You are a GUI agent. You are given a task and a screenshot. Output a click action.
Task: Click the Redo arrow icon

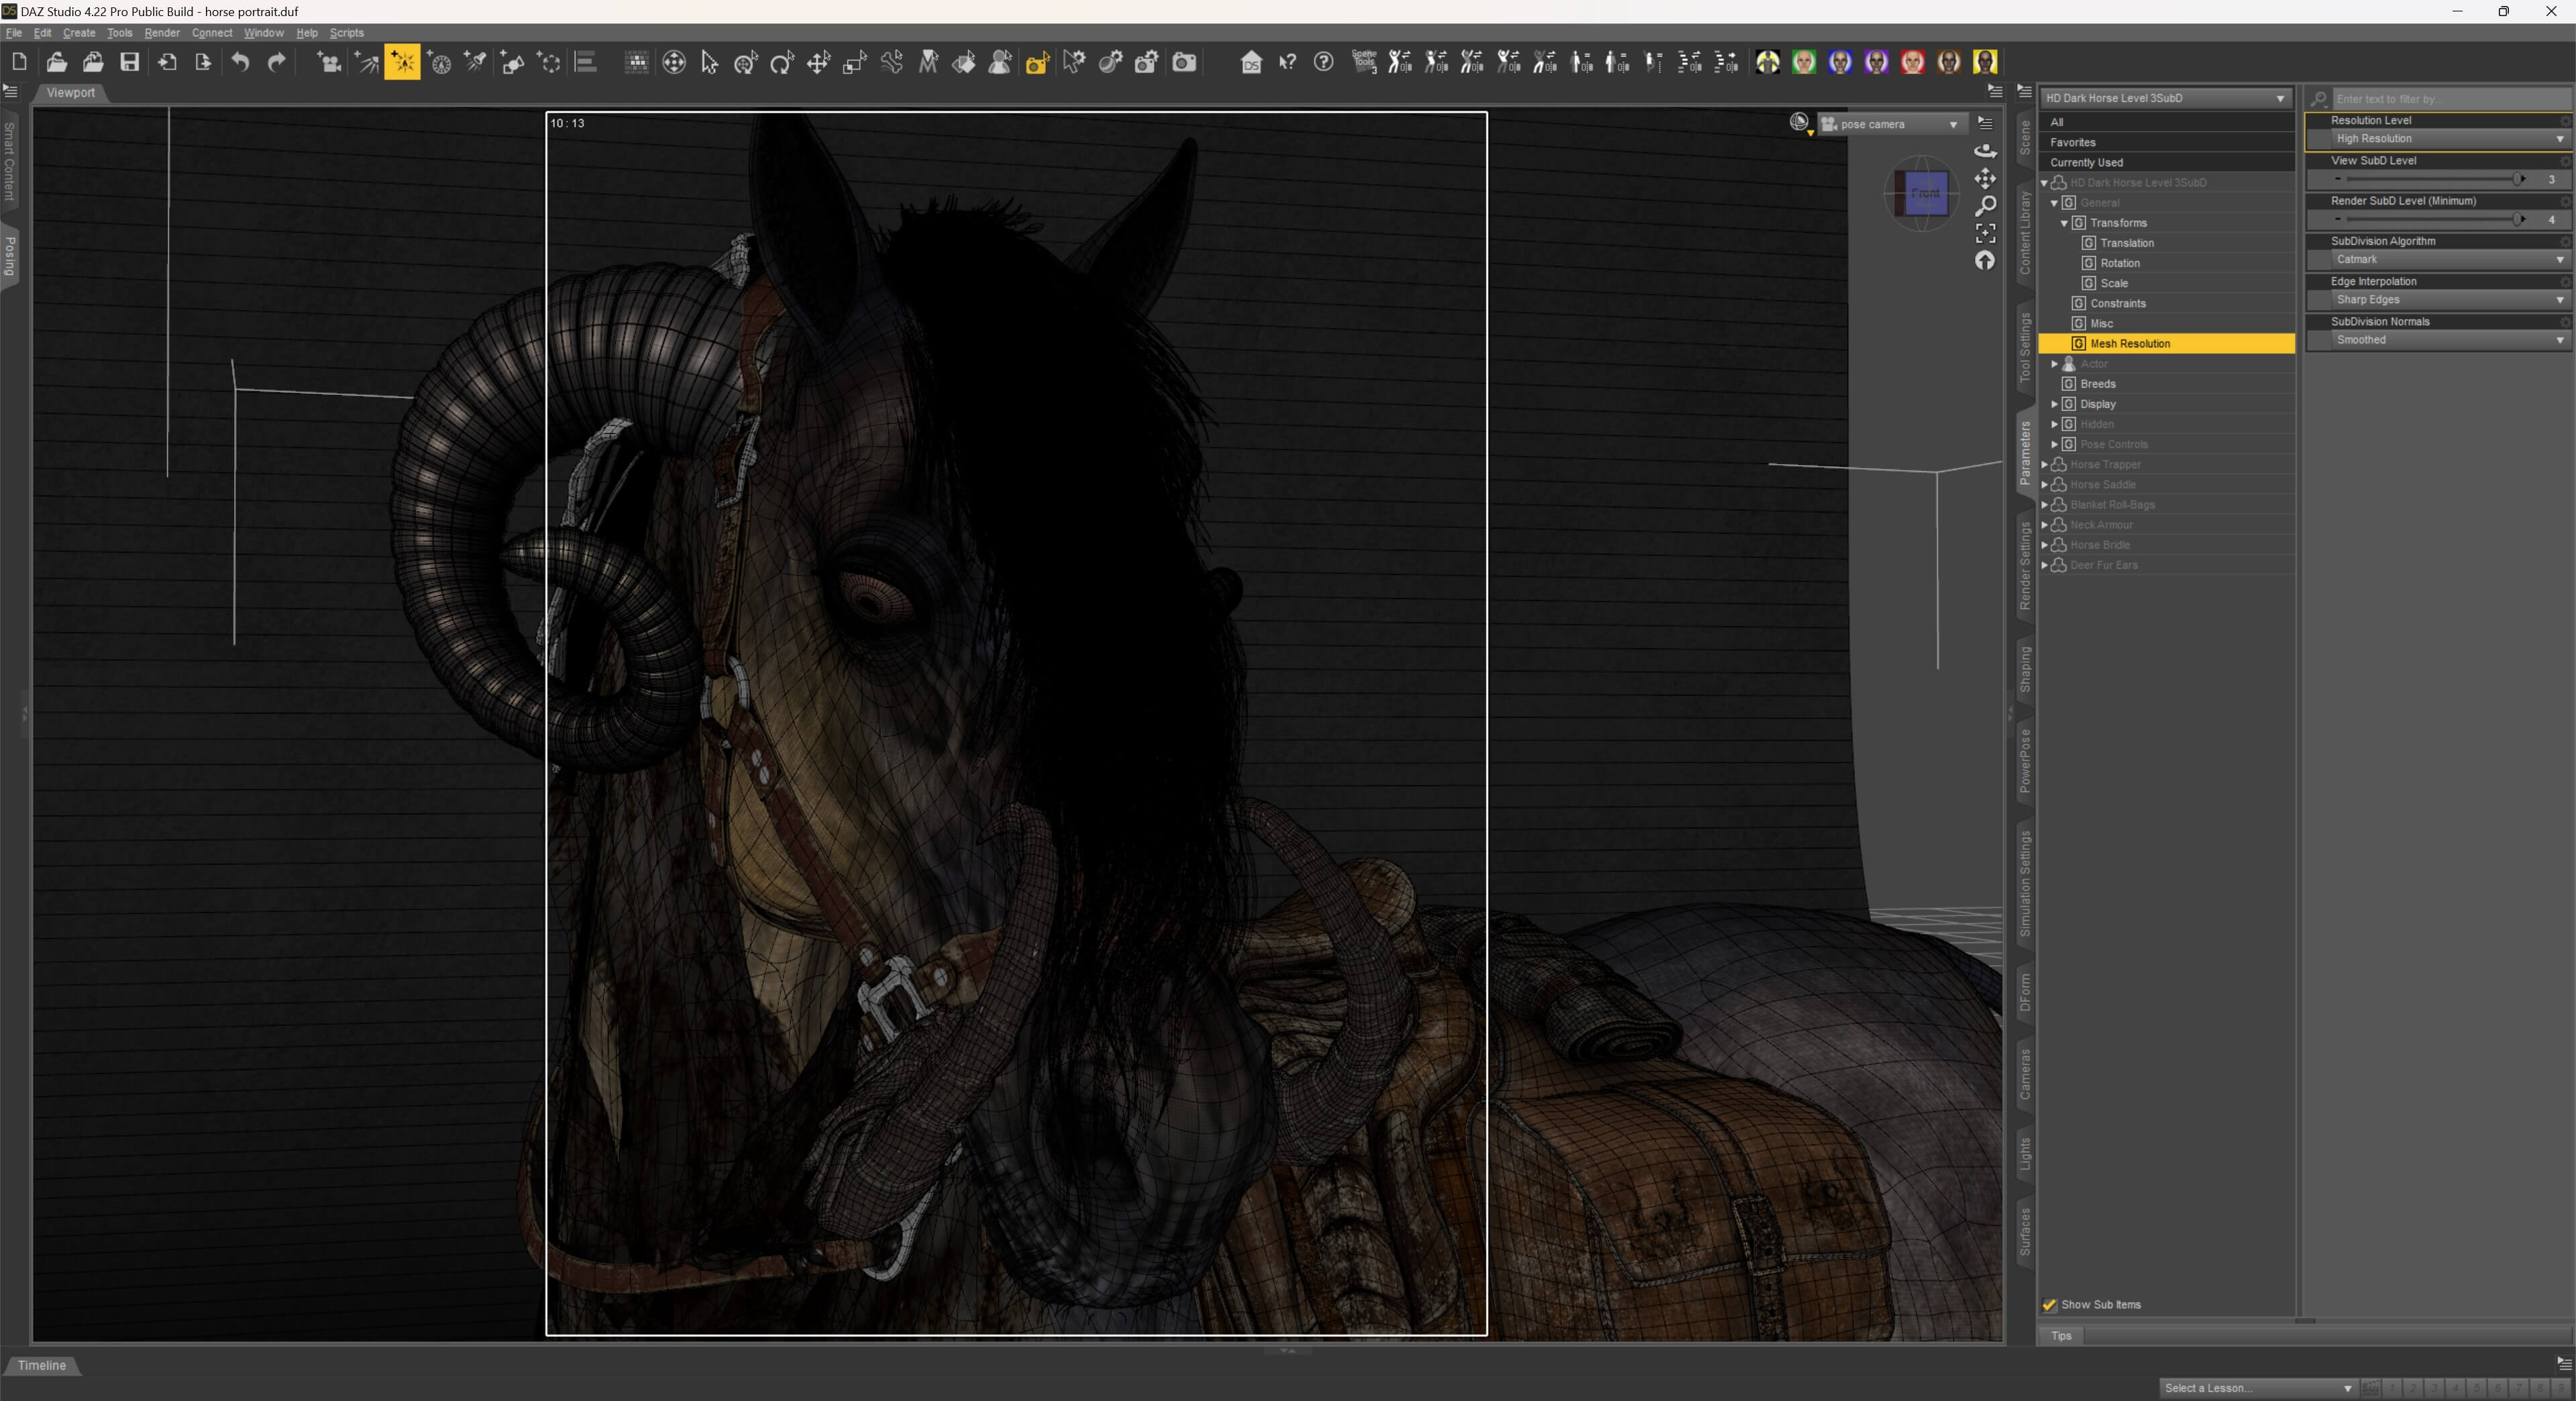pos(277,62)
